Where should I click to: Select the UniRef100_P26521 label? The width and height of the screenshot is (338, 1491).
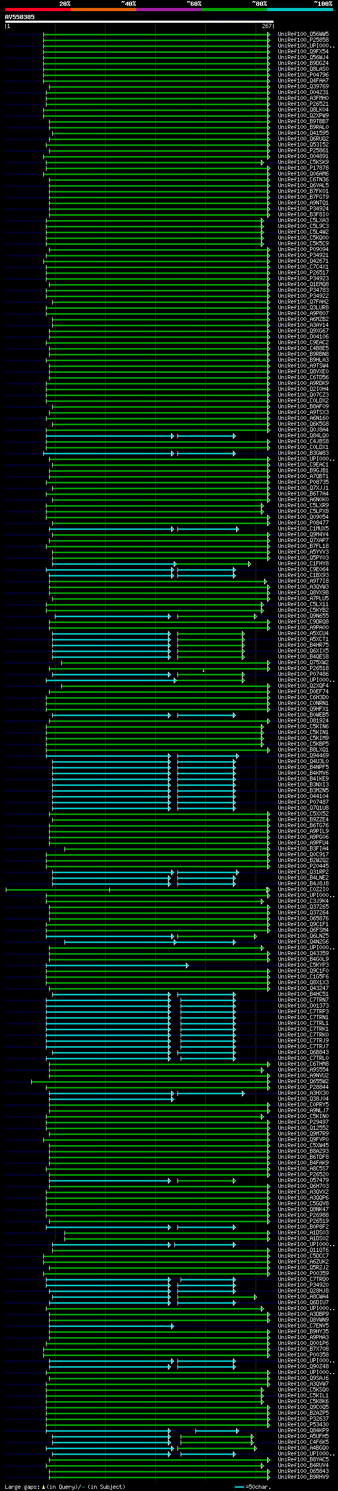tap(303, 104)
